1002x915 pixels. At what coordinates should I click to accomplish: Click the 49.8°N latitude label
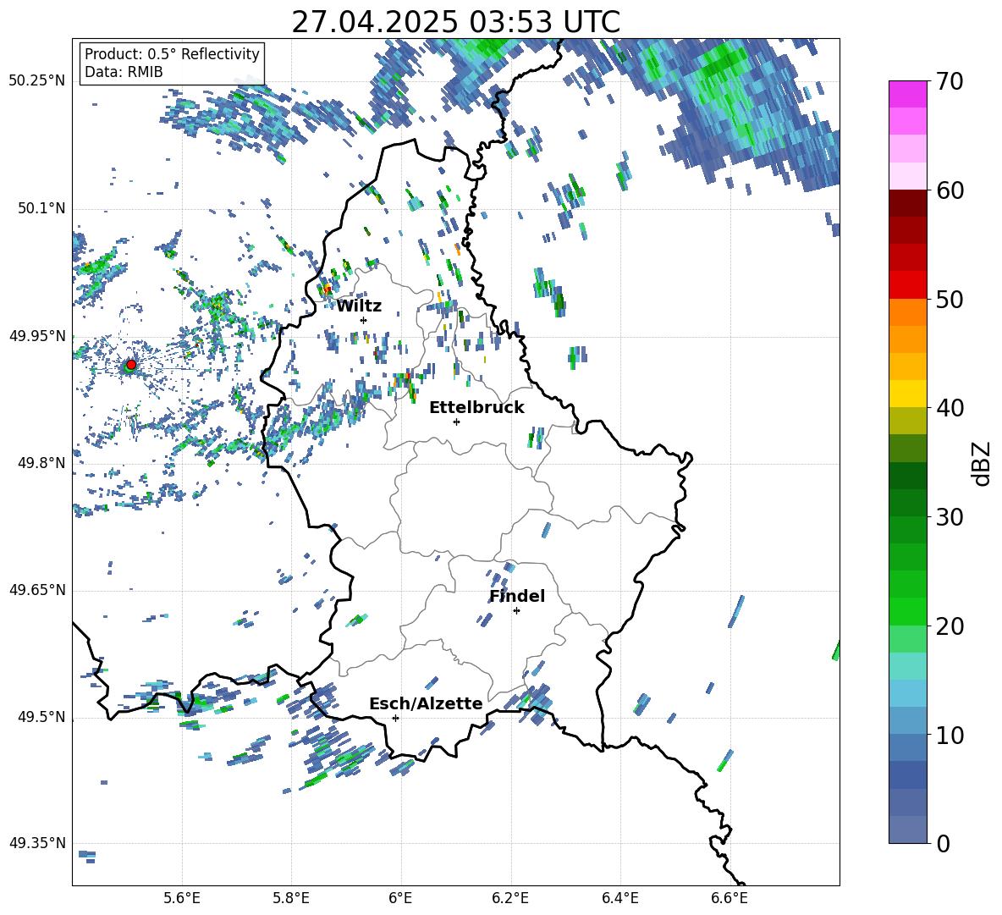click(x=41, y=463)
